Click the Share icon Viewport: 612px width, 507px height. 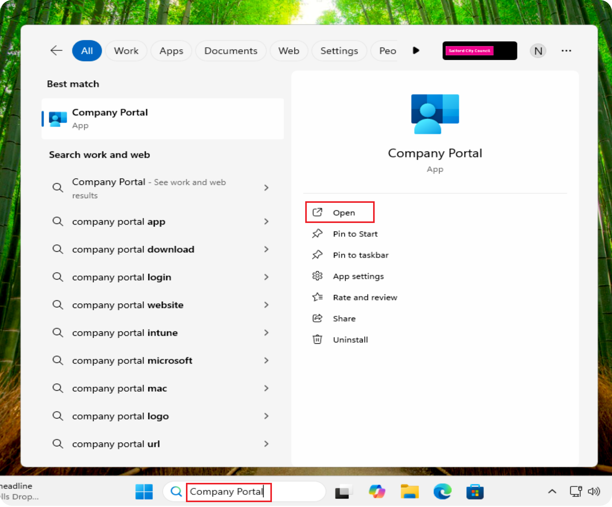[317, 318]
